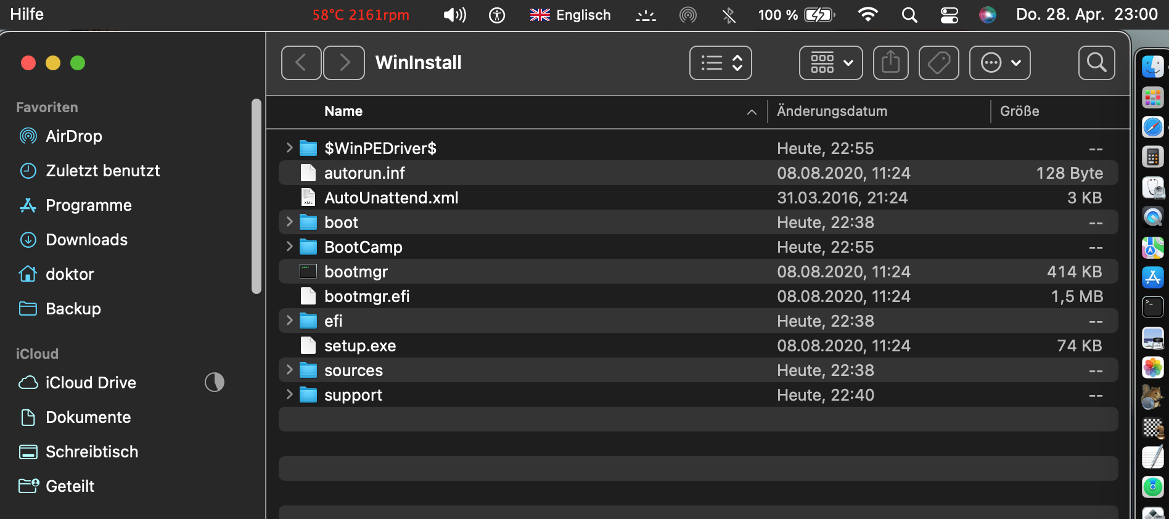
Task: Expand the $WinPEDriver$ folder
Action: tap(289, 148)
